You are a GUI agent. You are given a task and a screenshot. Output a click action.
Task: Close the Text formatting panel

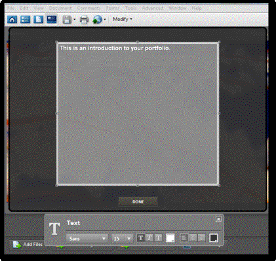pos(218,219)
